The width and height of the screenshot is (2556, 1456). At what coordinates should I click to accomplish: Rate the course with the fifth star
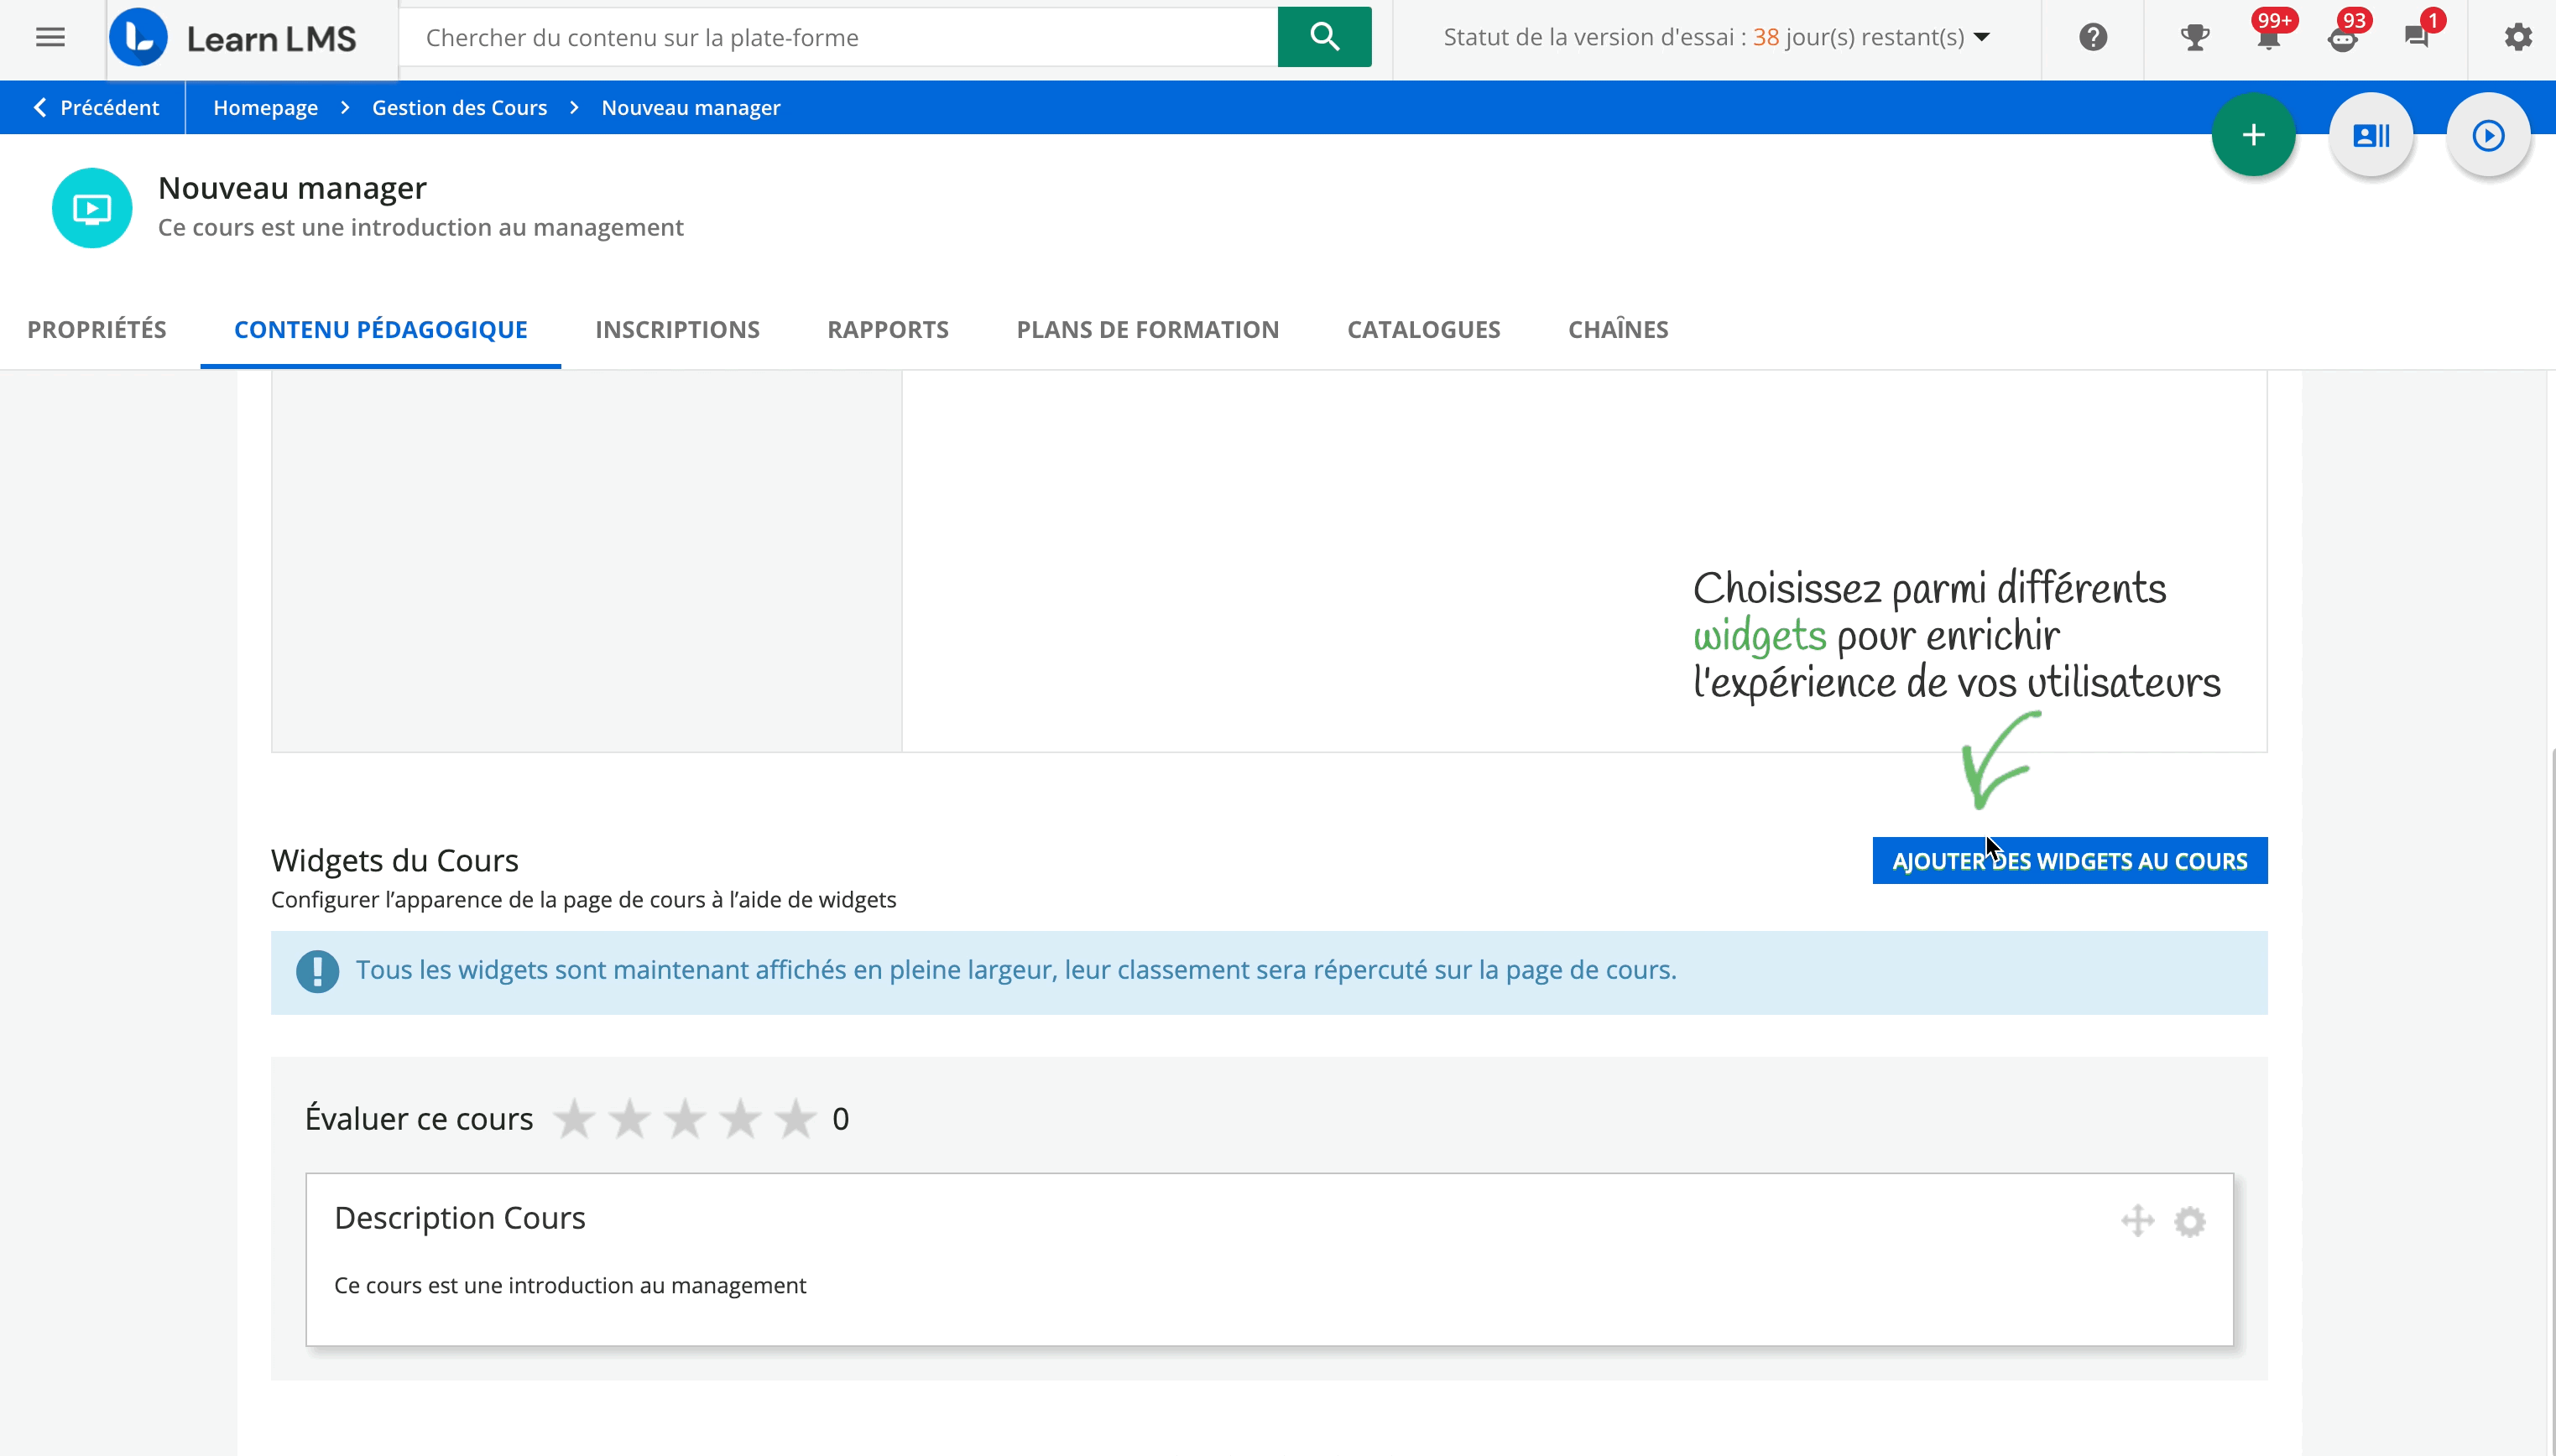[x=793, y=1117]
